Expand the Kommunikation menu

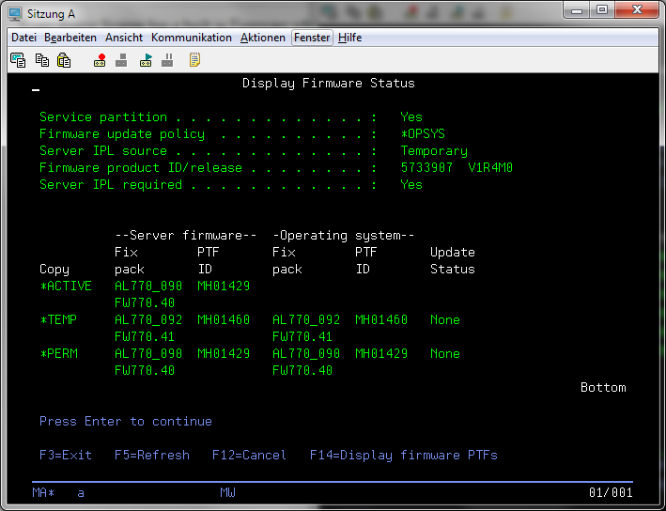(192, 38)
